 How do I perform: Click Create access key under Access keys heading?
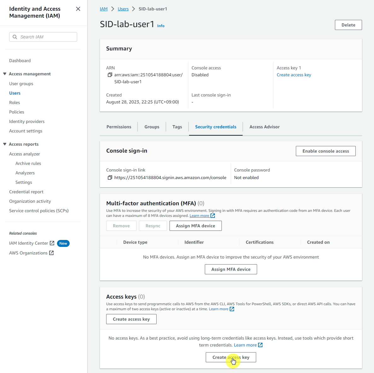131,319
